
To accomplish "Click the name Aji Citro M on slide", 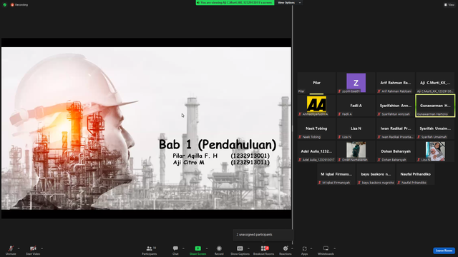I will [x=189, y=163].
